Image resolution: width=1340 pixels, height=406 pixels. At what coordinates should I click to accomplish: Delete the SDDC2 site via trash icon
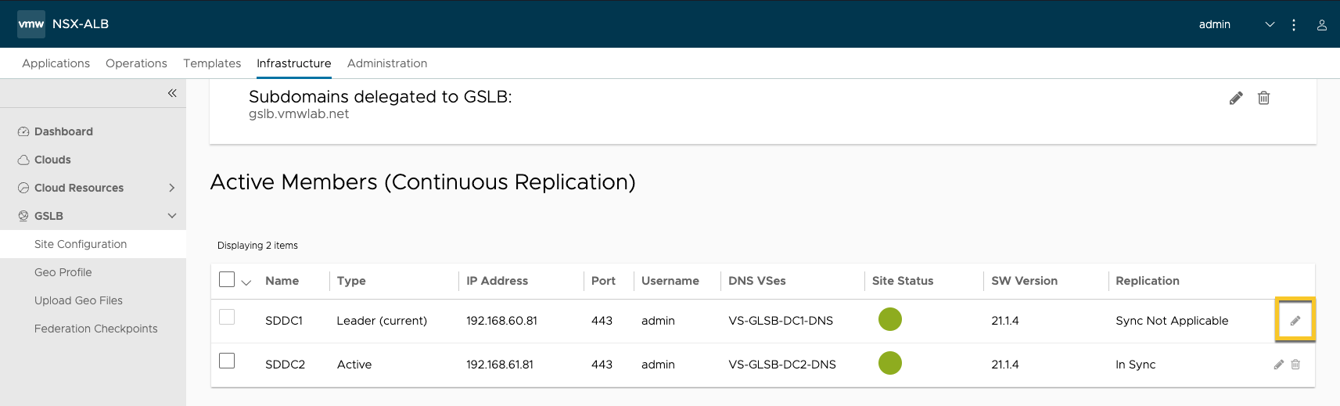1295,365
